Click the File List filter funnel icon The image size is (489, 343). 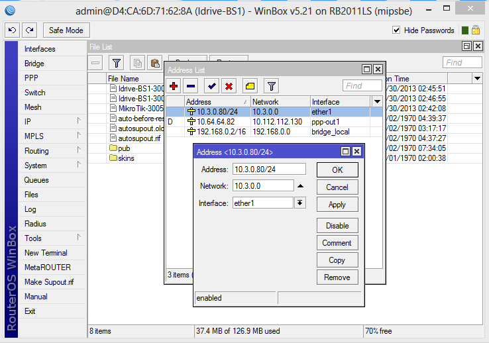(117, 64)
